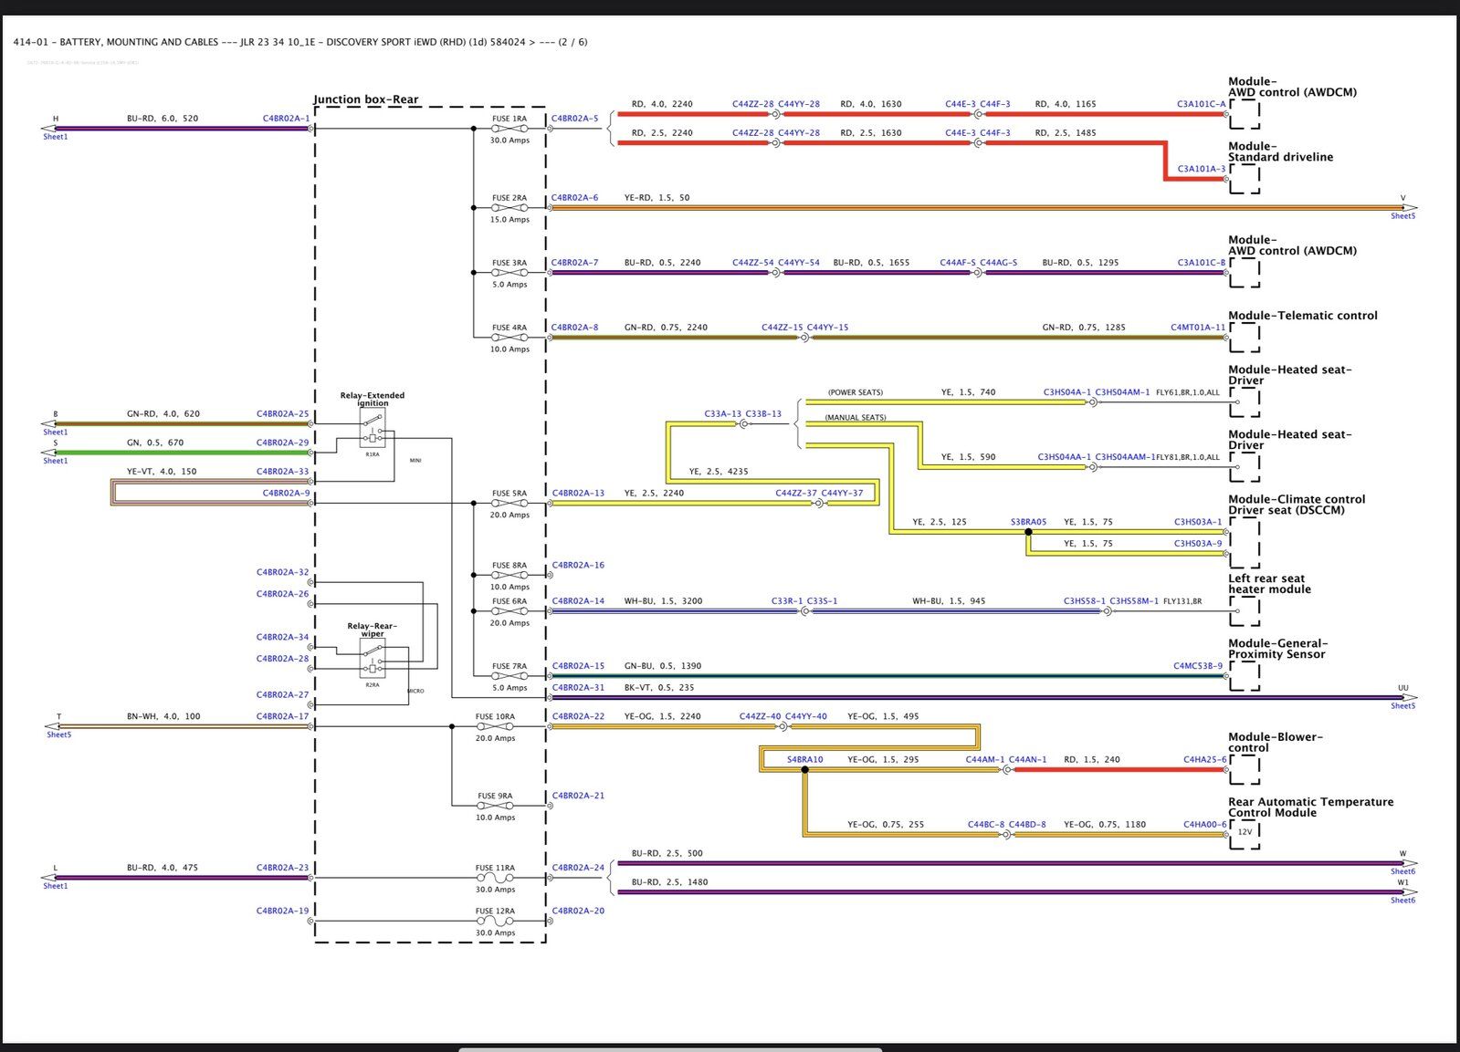Screen dimensions: 1460x1052
Task: Click the Module-Telematic control dashed connector box
Action: [x=1245, y=338]
